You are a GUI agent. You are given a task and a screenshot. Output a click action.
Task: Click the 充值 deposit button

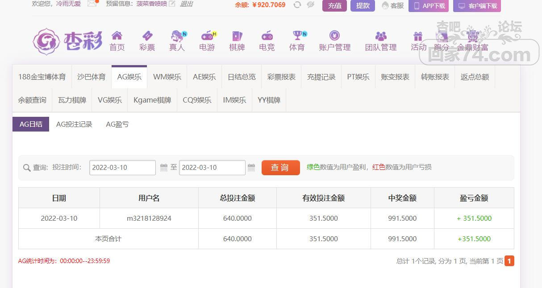334,5
